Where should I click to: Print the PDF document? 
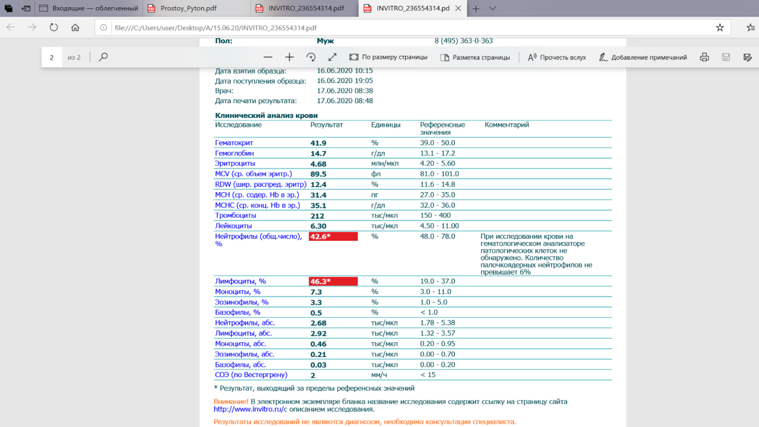point(704,58)
